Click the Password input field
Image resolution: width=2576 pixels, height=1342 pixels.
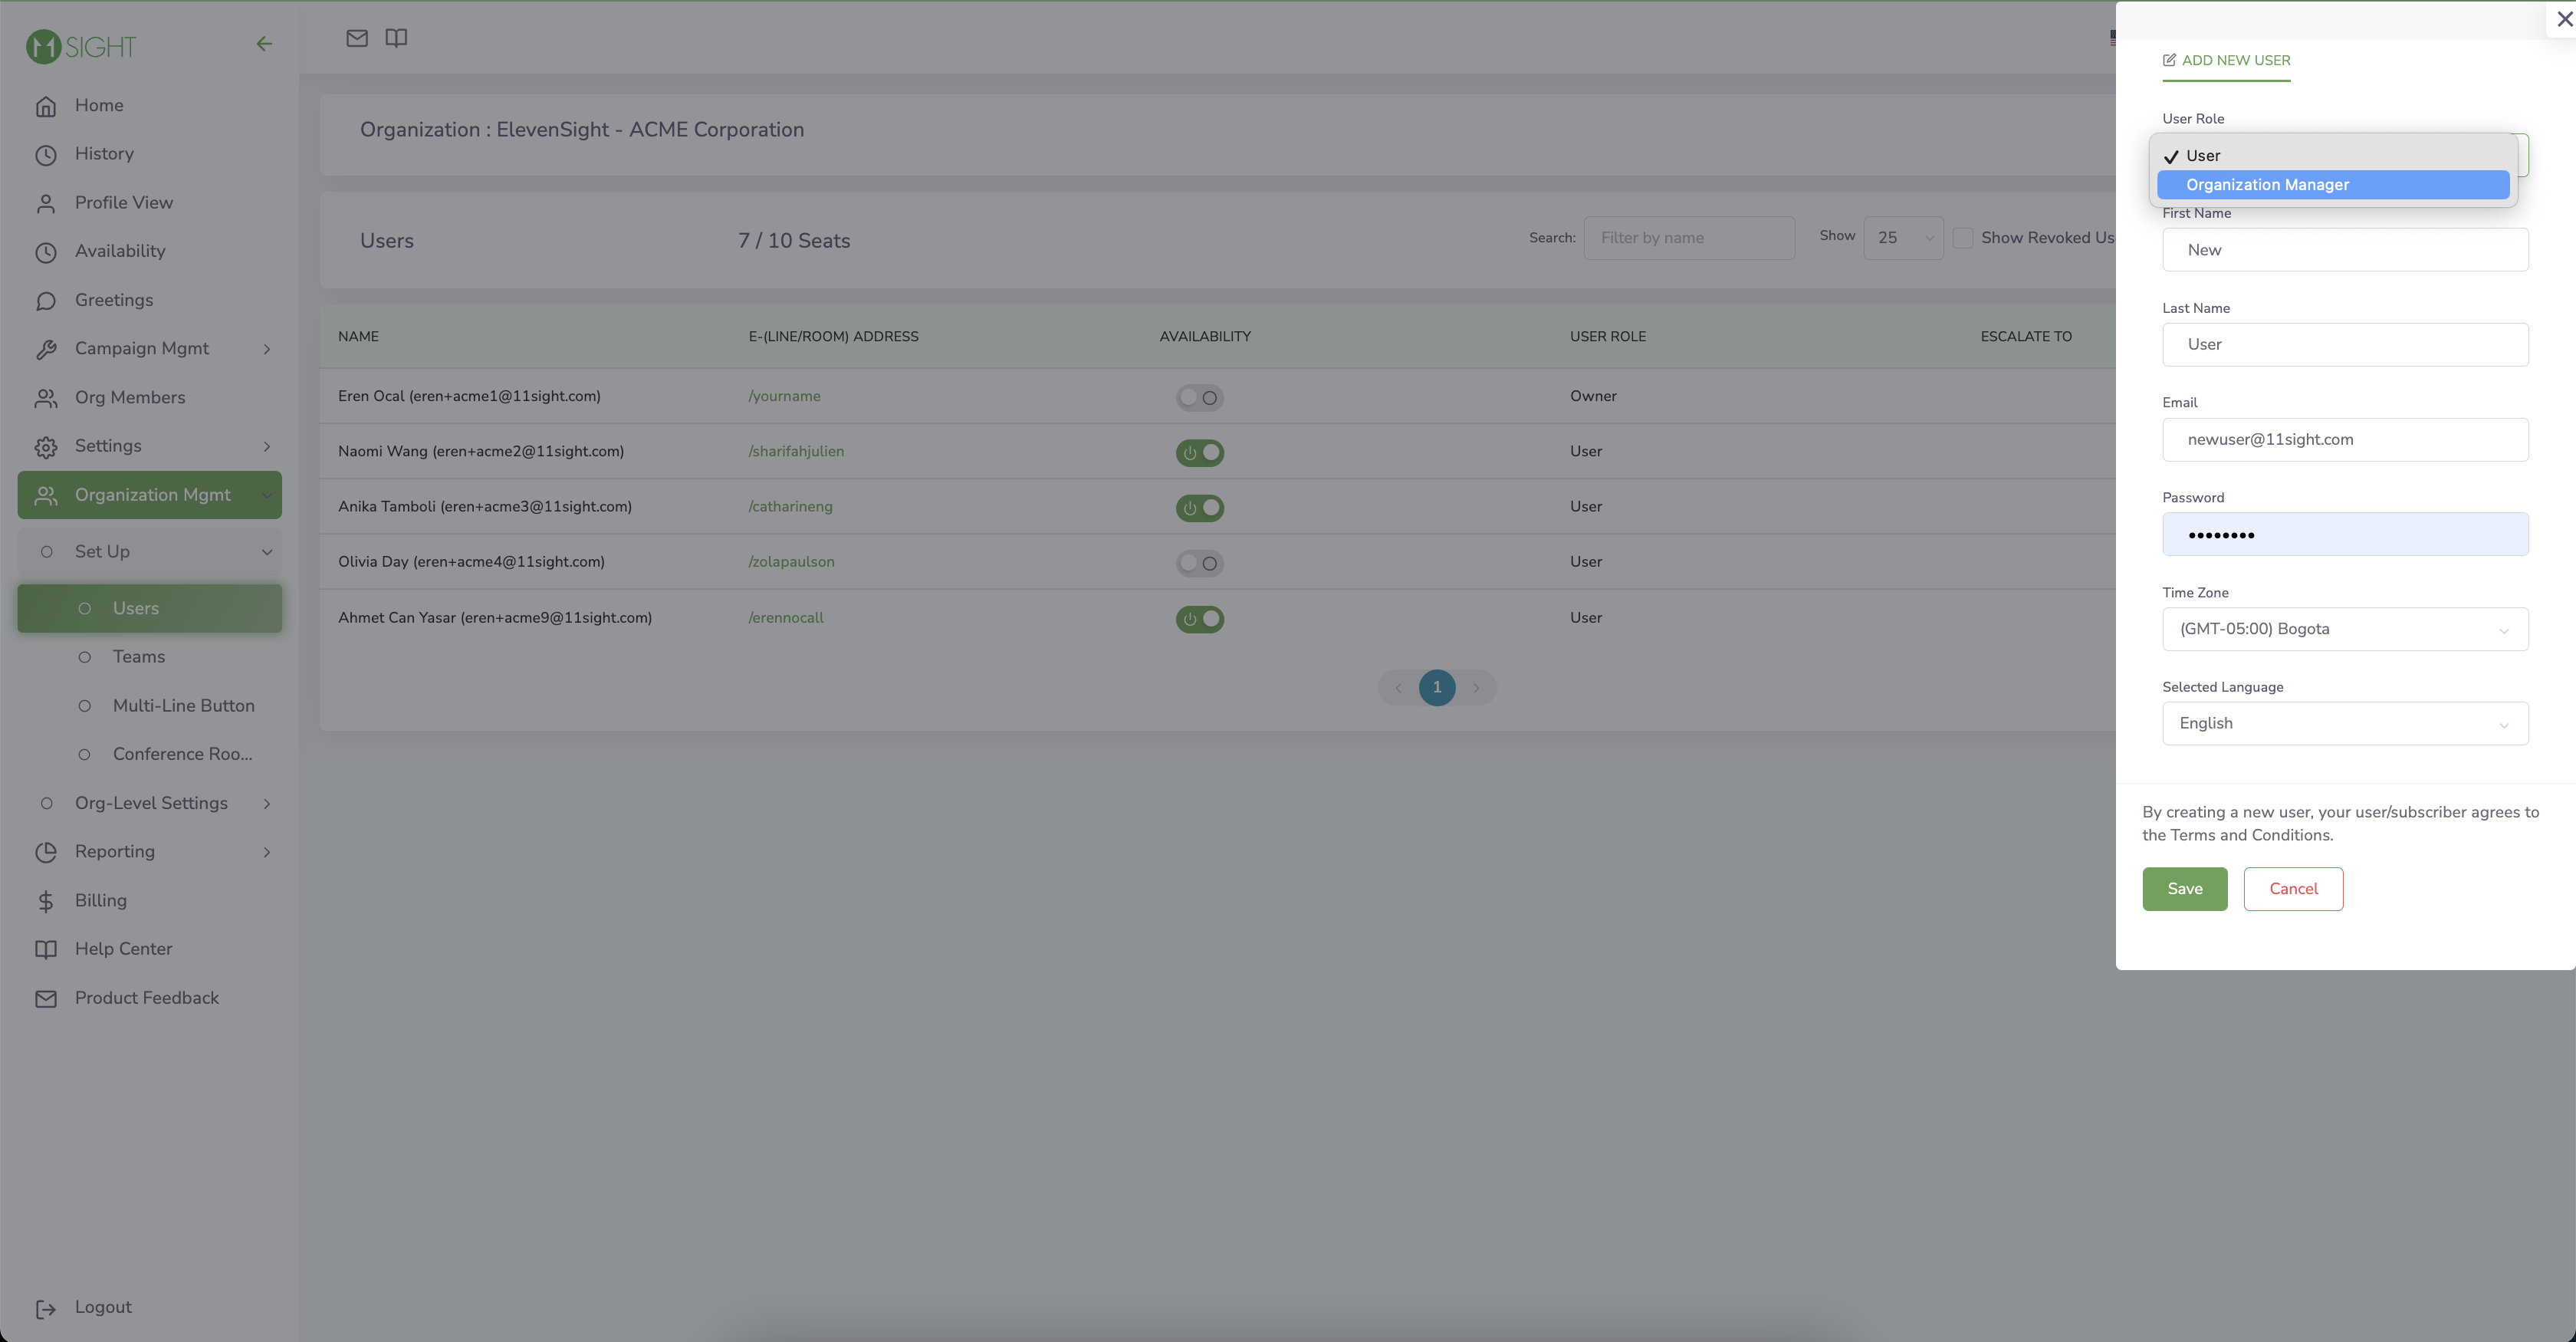(2344, 534)
